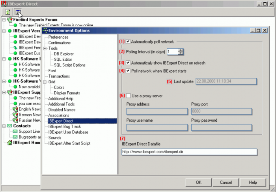Click the Last update date field
The image size is (276, 192).
226,81
